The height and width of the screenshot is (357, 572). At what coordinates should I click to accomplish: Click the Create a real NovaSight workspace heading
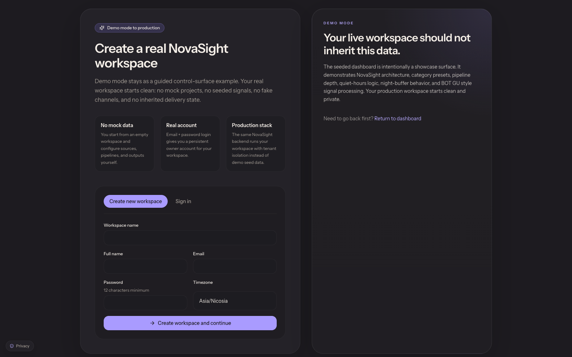point(162,56)
